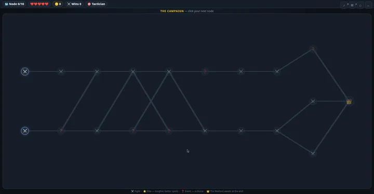This screenshot has width=374, height=194.
Task: Toggle music with the note button
Action: tap(344, 5)
